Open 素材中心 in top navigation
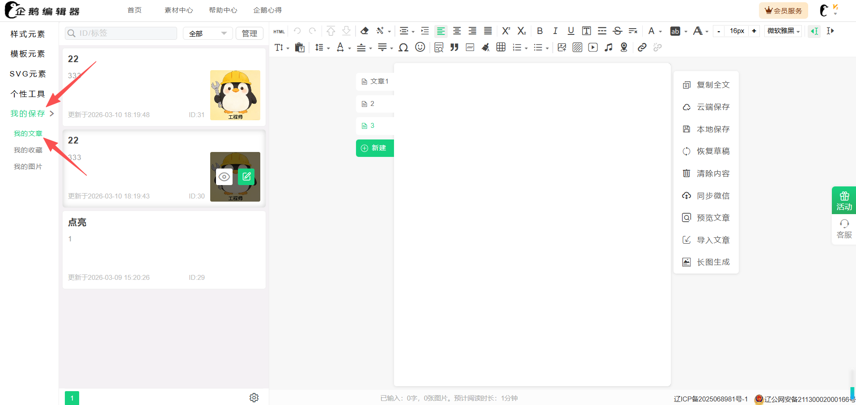This screenshot has height=405, width=856. 178,10
